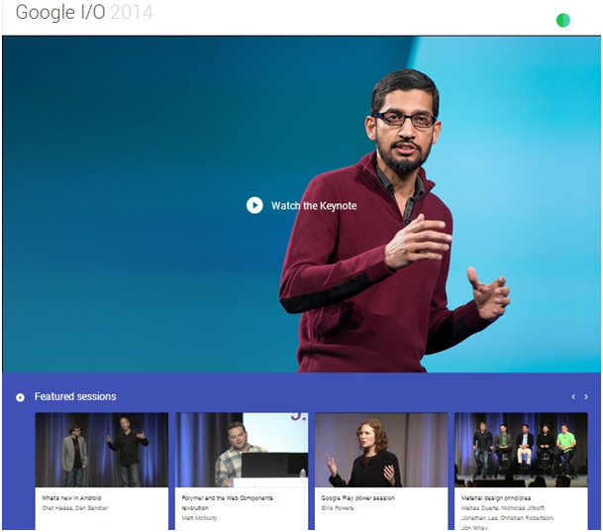
Task: Open the Material design principles session thumbnail
Action: click(521, 450)
